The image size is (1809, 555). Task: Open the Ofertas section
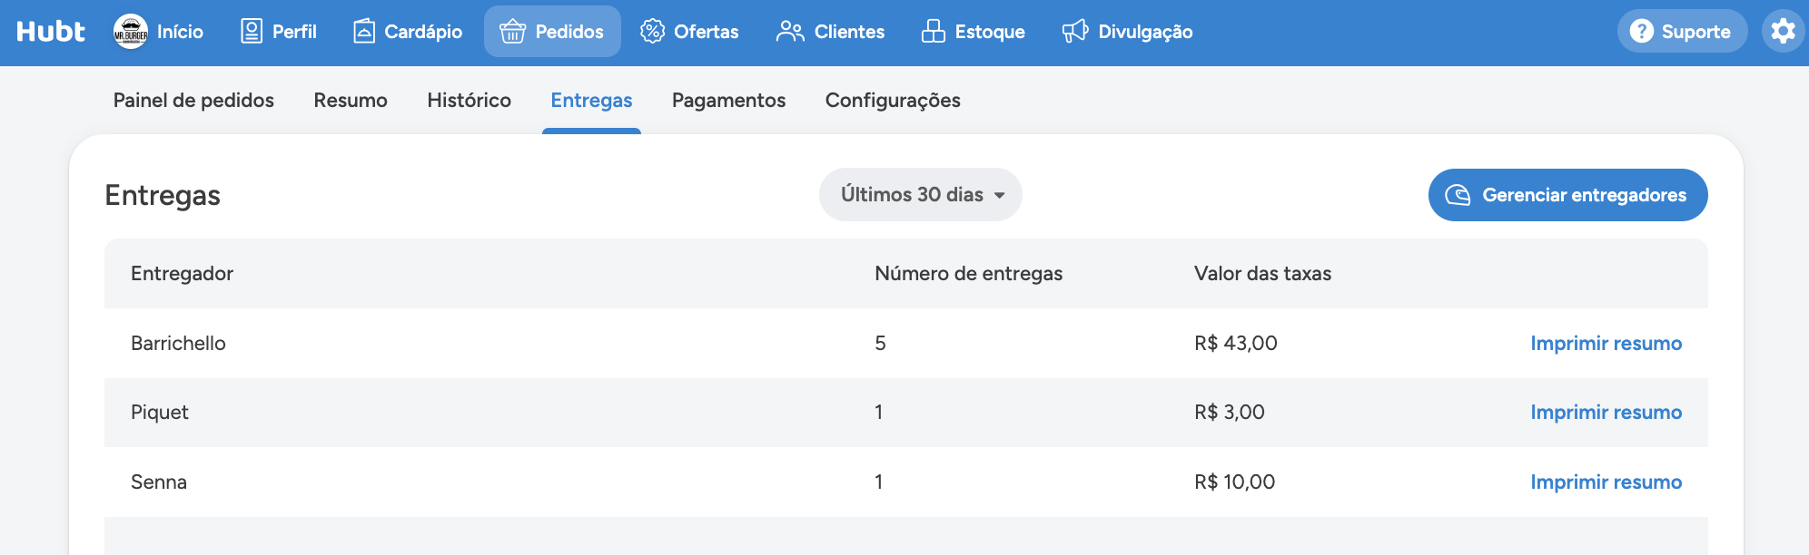point(689,32)
